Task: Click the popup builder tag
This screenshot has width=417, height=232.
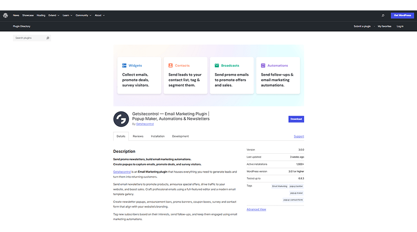Action: pos(296,186)
